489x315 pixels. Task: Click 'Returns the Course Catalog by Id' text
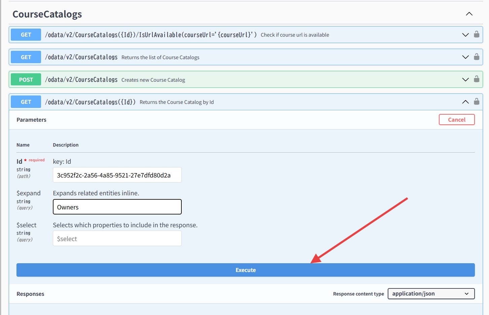177,102
